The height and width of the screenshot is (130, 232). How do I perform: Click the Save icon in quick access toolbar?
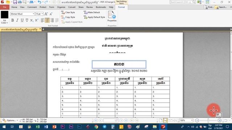pos(15,2)
